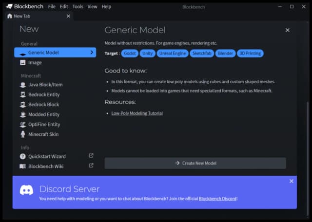Click the OptiFine Entity icon
The height and width of the screenshot is (222, 312).
click(x=23, y=125)
